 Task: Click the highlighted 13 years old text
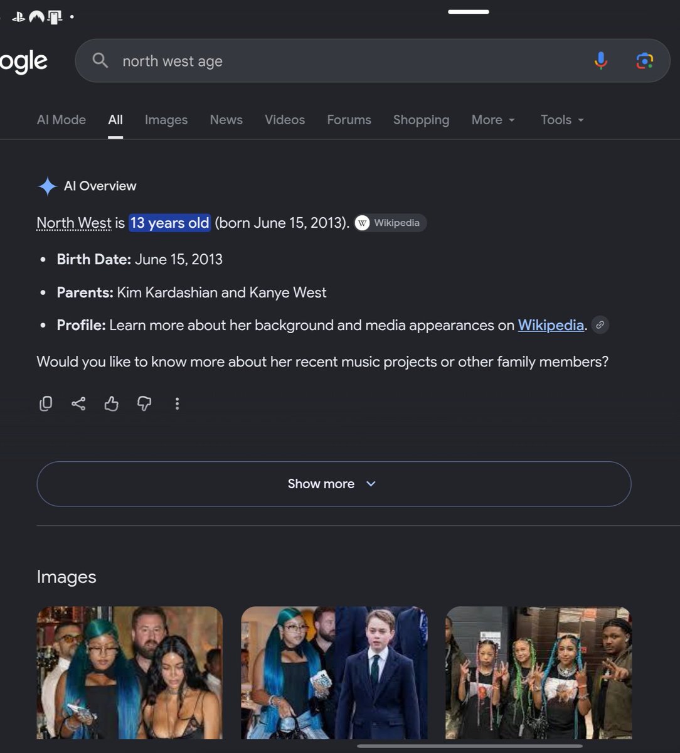pyautogui.click(x=170, y=223)
